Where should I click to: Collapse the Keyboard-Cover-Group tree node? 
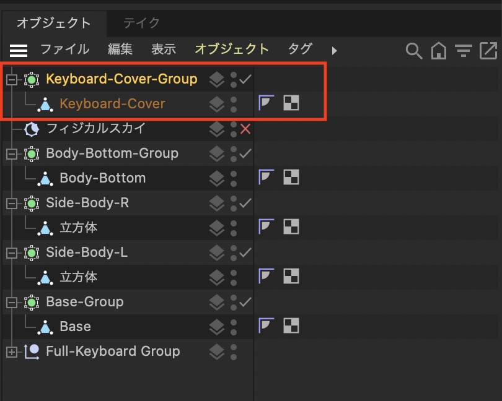coord(11,79)
